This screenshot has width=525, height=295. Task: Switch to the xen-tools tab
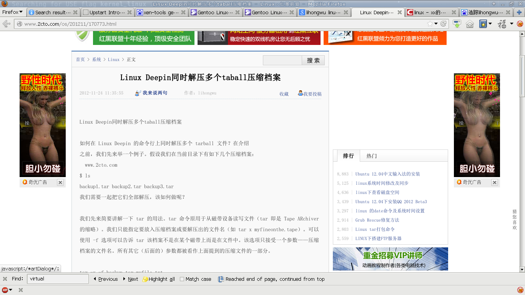click(161, 12)
